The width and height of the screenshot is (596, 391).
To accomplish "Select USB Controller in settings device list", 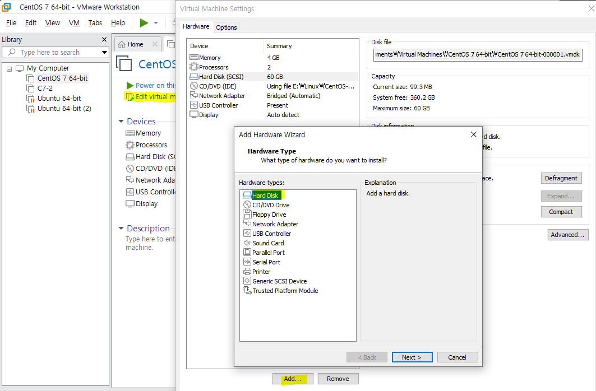I will coord(273,105).
